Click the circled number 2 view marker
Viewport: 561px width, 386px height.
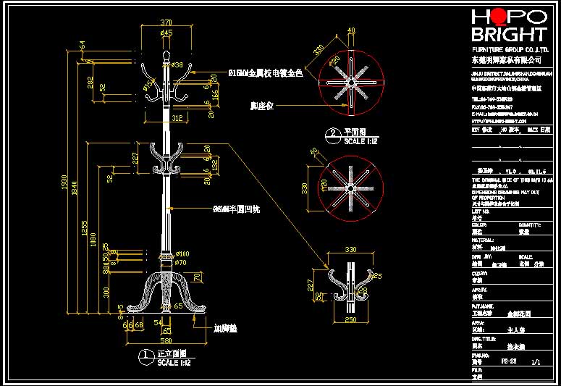333,135
